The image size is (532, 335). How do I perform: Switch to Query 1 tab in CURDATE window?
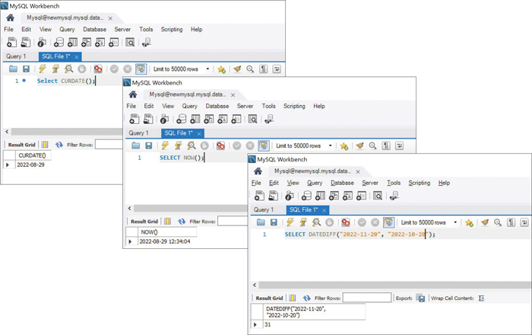pos(16,56)
